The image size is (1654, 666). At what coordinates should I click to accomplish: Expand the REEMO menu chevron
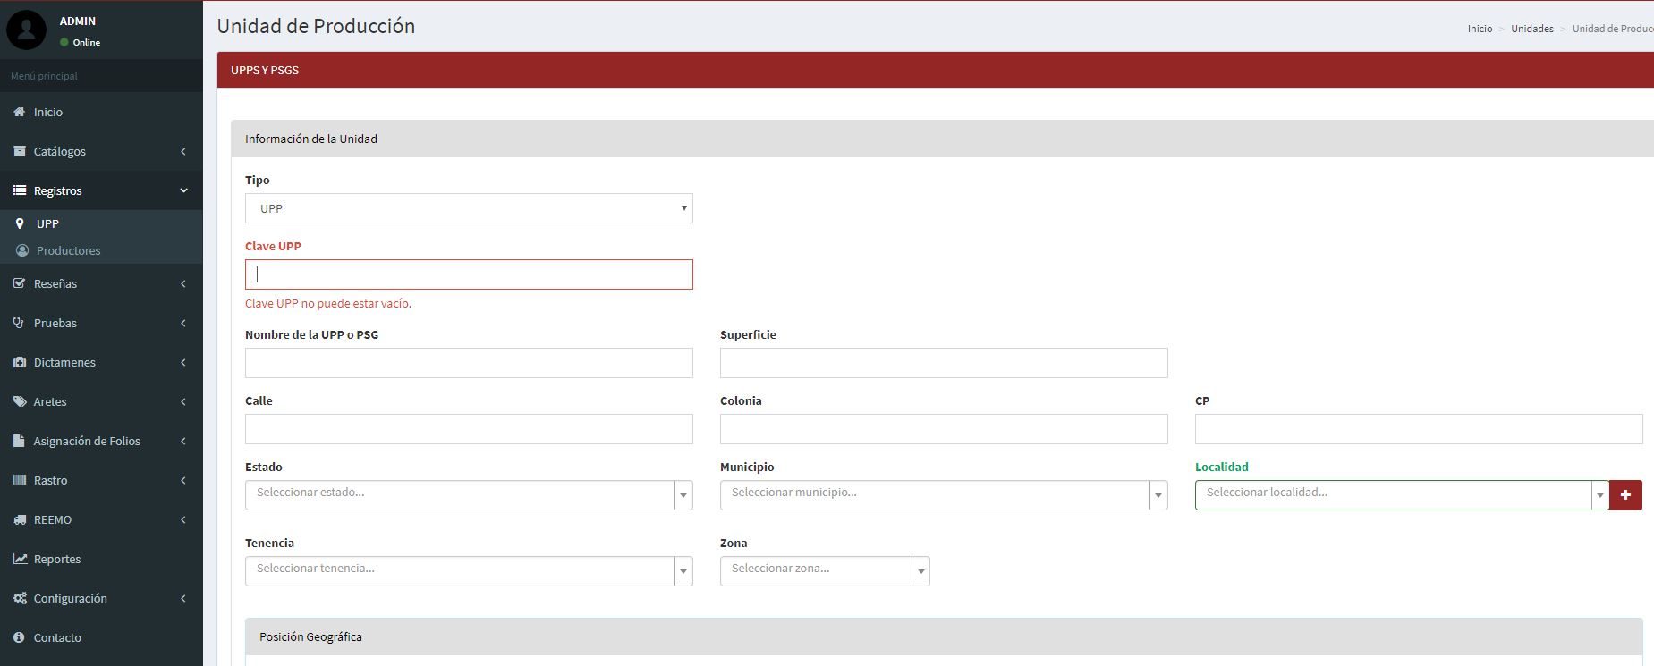click(183, 519)
